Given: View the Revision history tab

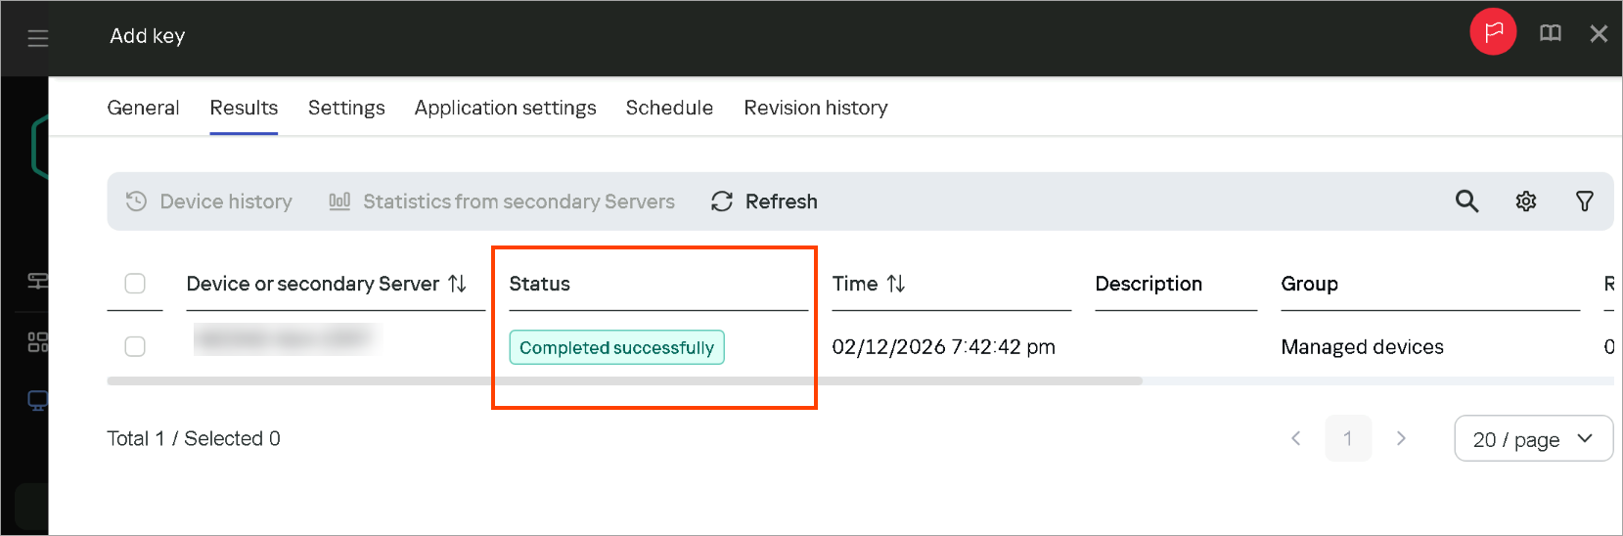Looking at the screenshot, I should (x=816, y=108).
